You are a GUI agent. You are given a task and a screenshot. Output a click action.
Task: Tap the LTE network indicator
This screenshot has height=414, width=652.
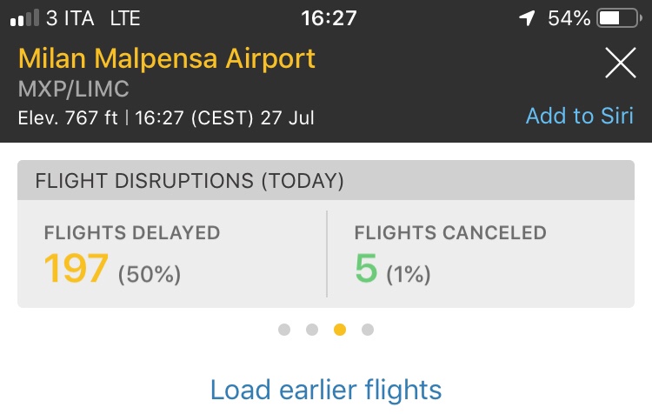click(124, 18)
